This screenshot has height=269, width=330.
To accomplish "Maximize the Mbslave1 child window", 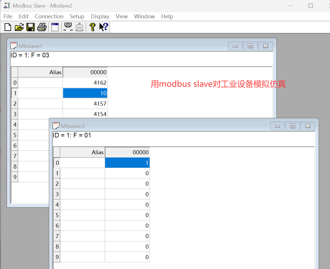I will tap(251, 46).
